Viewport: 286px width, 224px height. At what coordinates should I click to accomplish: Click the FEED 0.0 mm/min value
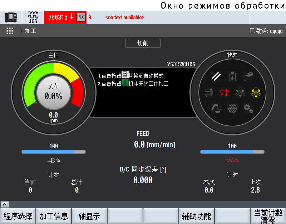click(x=154, y=145)
